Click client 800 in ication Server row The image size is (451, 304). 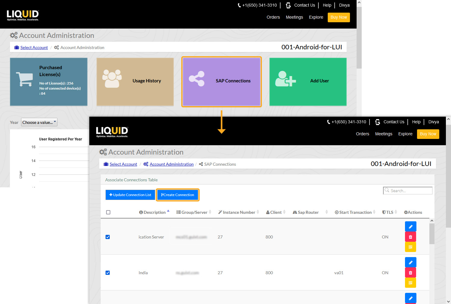[269, 237]
